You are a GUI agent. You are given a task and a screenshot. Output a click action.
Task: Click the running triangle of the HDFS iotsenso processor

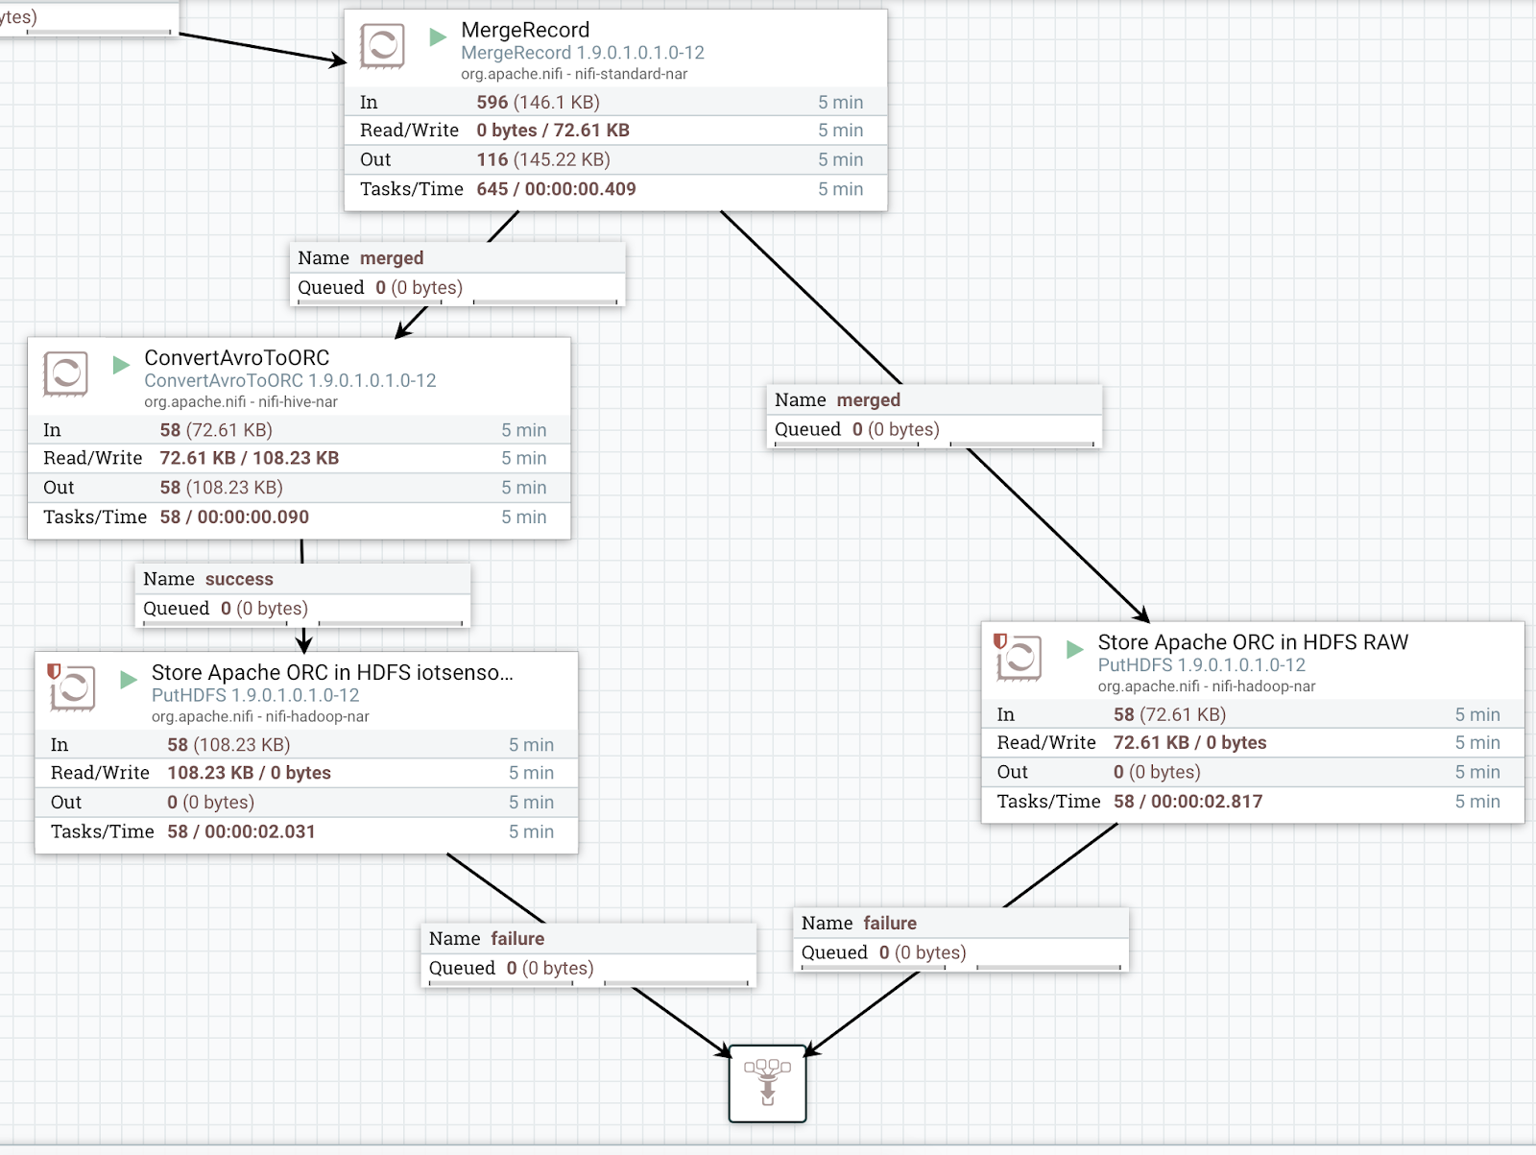129,680
